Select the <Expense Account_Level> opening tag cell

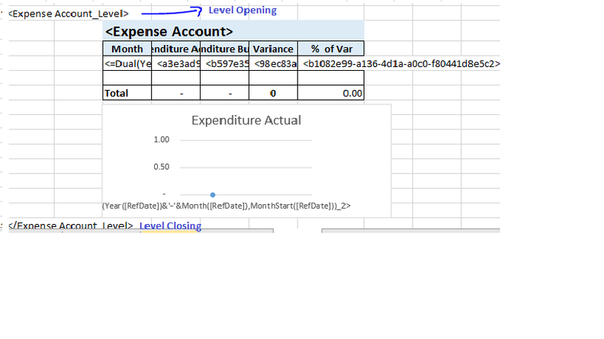pyautogui.click(x=69, y=14)
